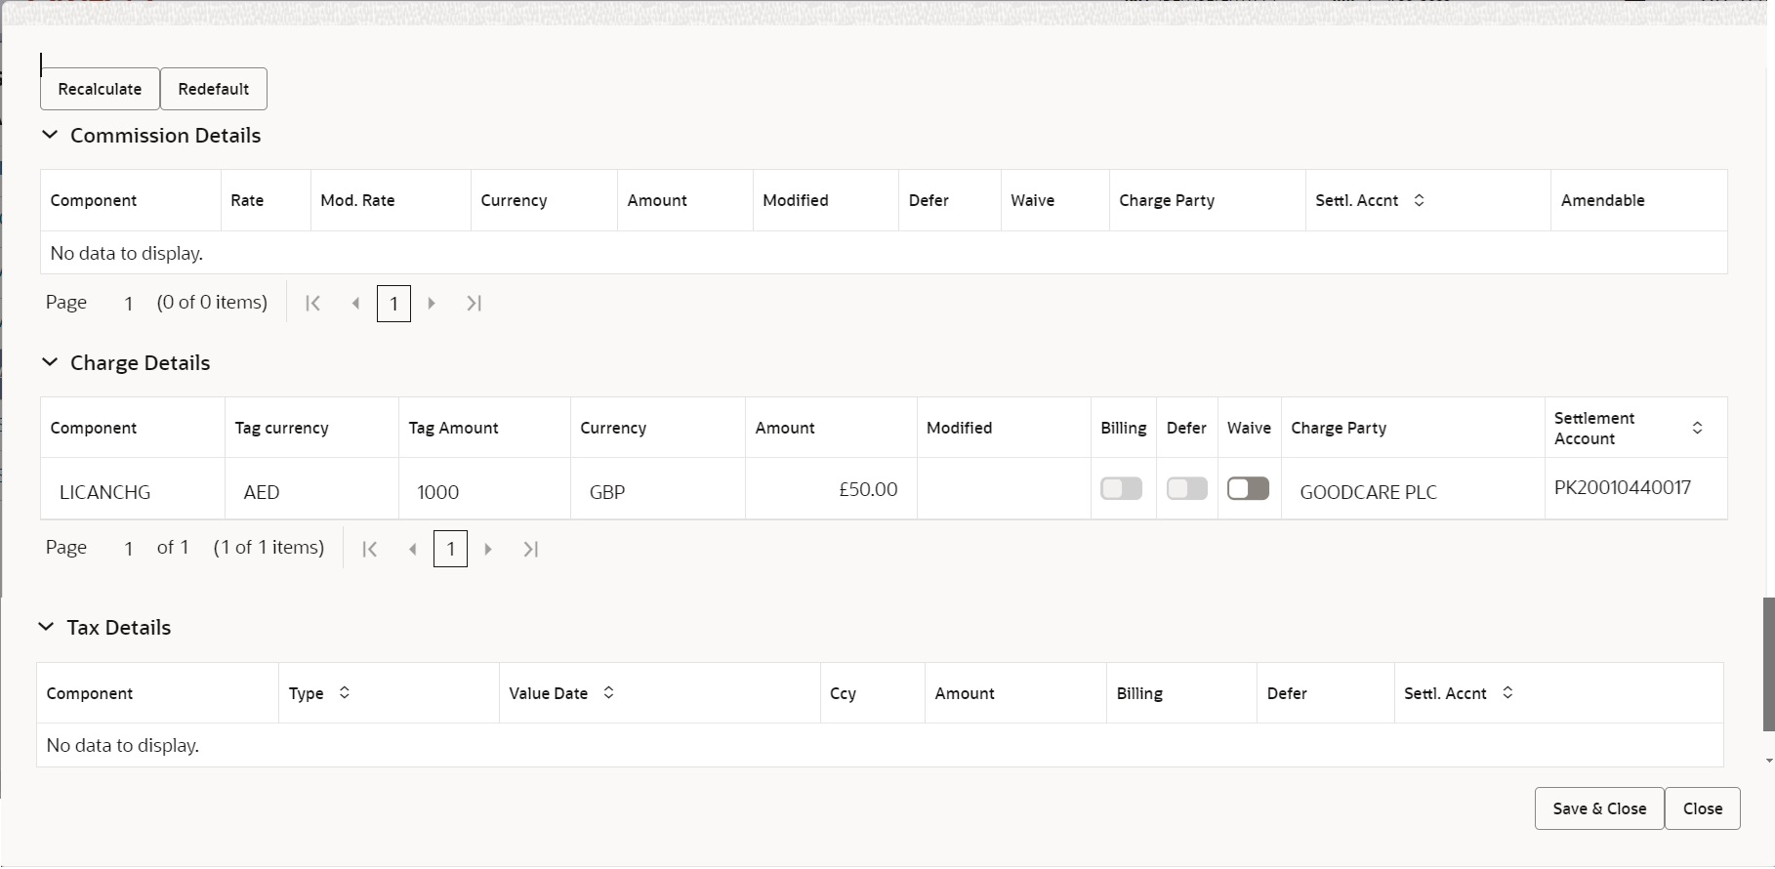Toggle Billing switch for LICANCHG charge

tap(1121, 488)
